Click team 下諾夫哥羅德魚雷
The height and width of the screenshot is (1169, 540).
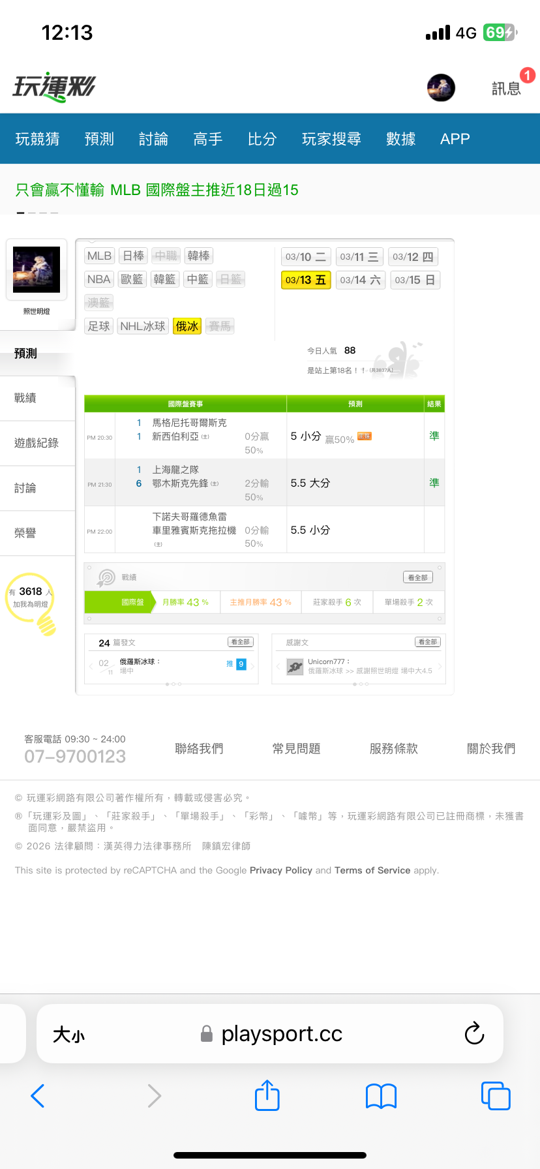[190, 516]
